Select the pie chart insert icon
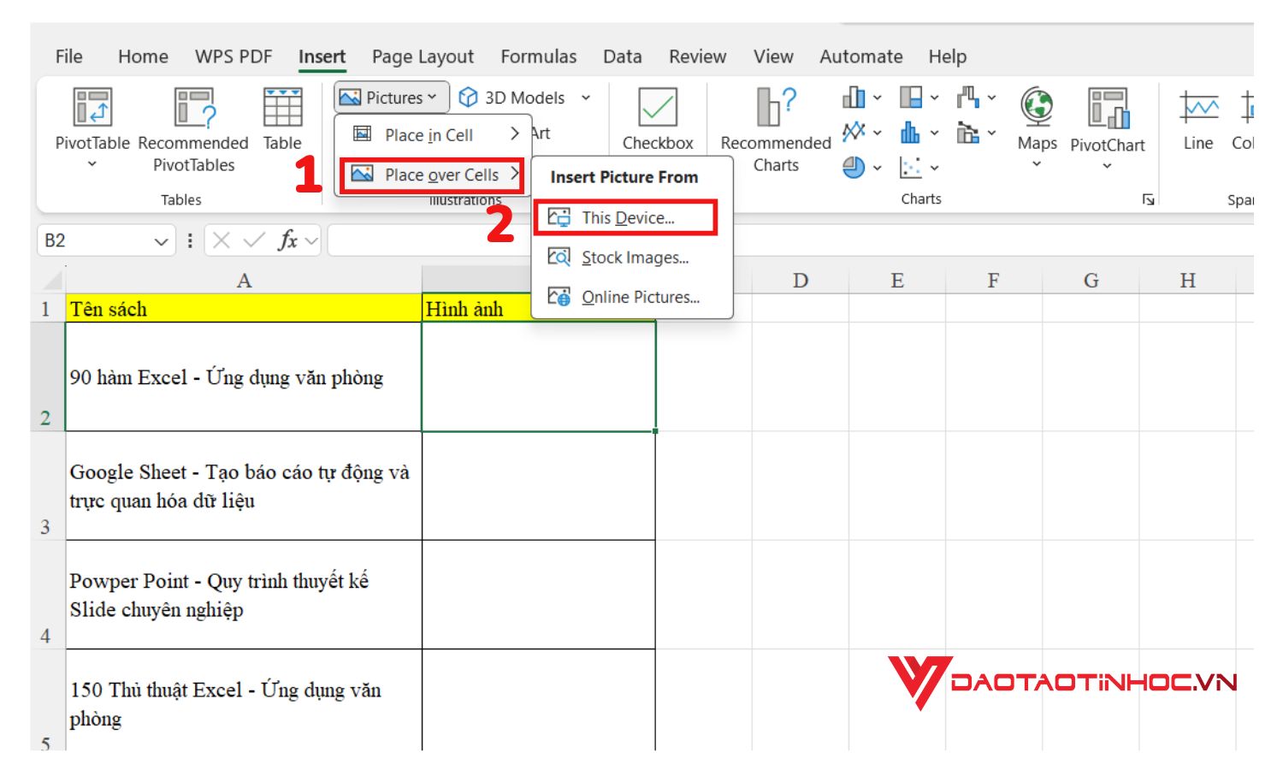 pyautogui.click(x=853, y=169)
